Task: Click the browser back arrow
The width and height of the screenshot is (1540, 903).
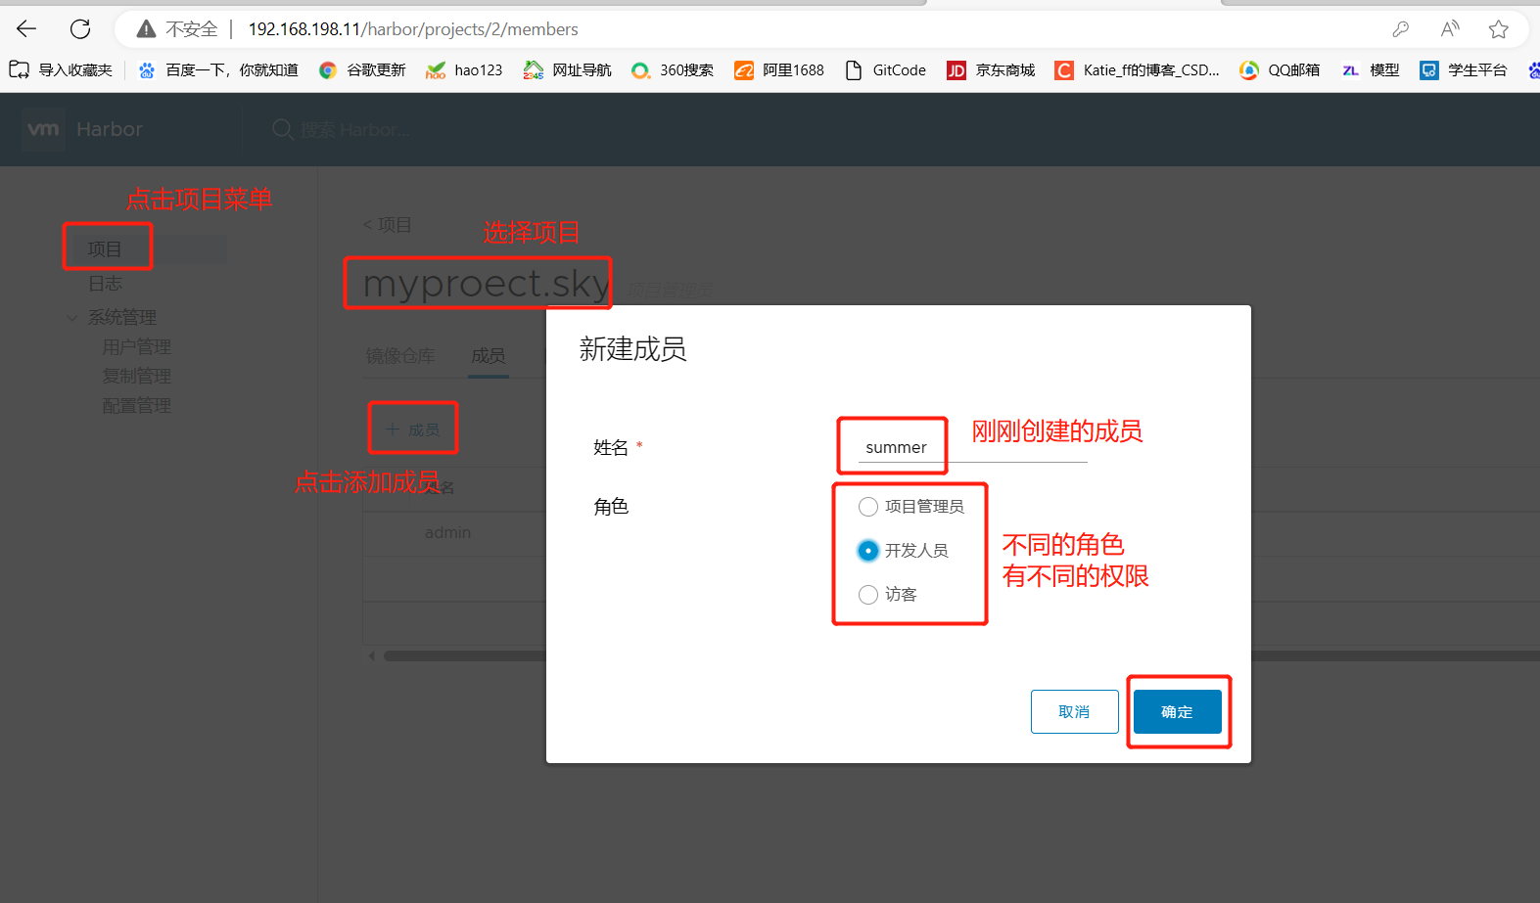Action: 26,29
